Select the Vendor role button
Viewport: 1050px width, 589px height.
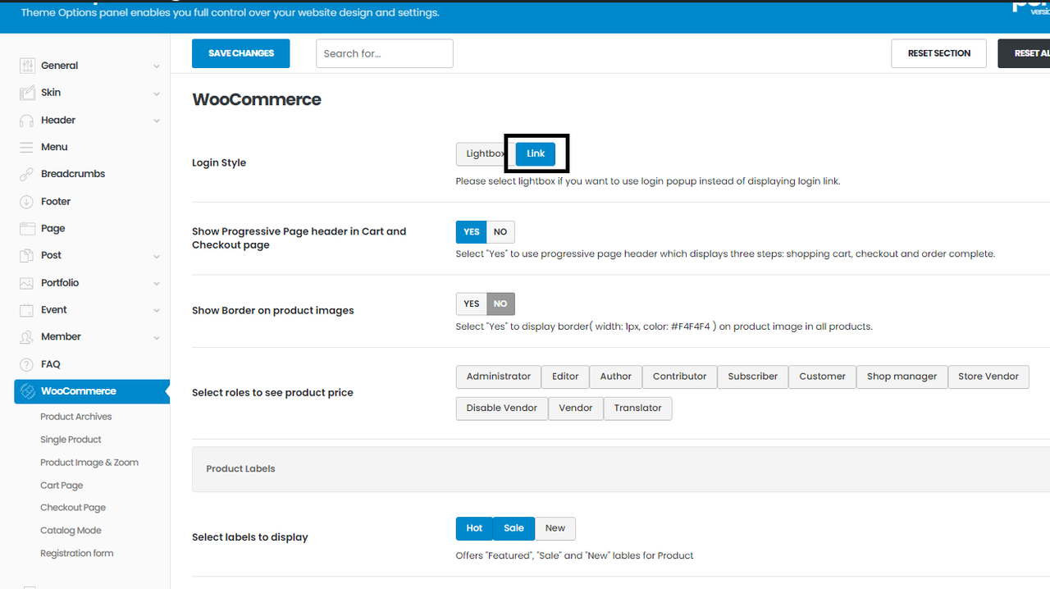tap(576, 409)
